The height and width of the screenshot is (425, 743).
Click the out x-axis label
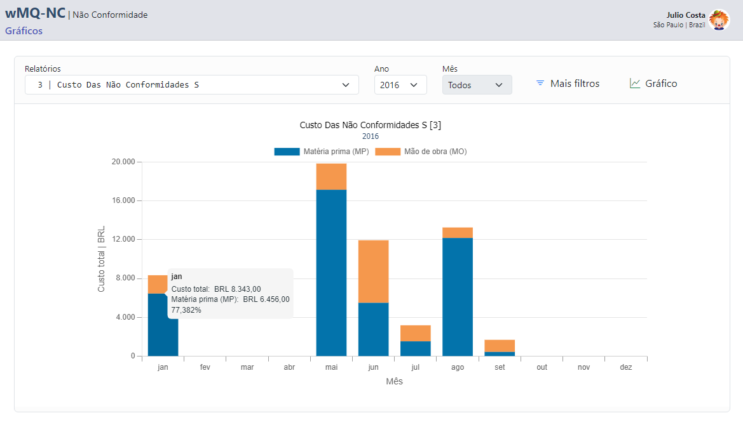click(x=542, y=367)
